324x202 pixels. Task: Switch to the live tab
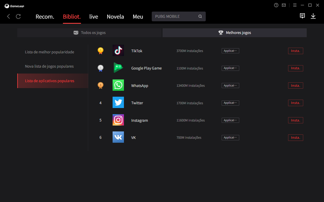click(x=94, y=16)
